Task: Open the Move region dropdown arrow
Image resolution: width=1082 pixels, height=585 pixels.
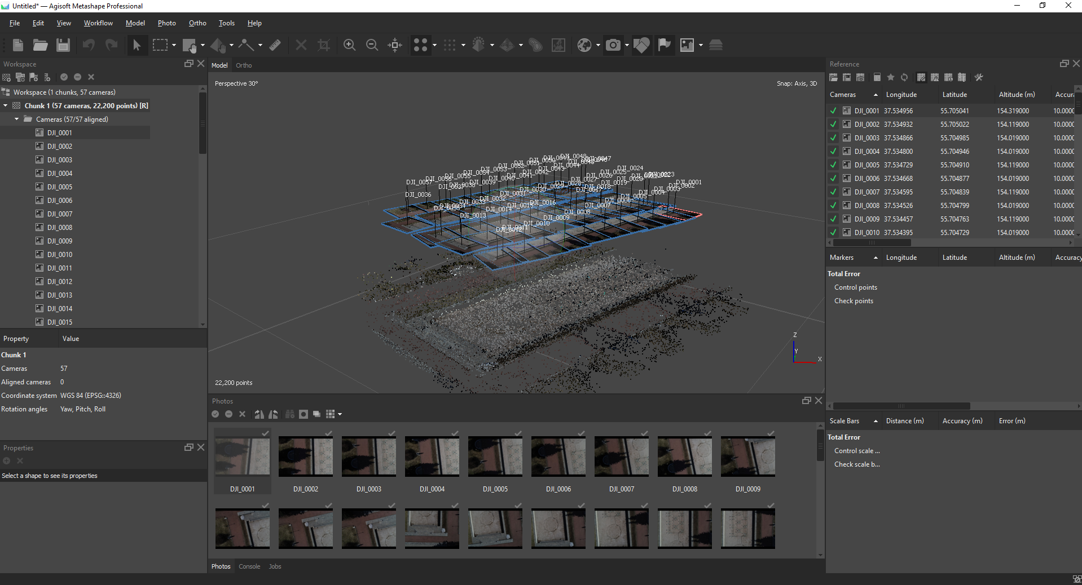Action: (x=203, y=45)
